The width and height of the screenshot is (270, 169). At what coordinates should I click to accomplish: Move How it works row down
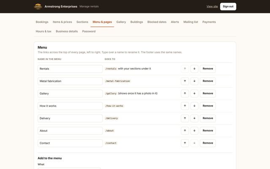(194, 106)
